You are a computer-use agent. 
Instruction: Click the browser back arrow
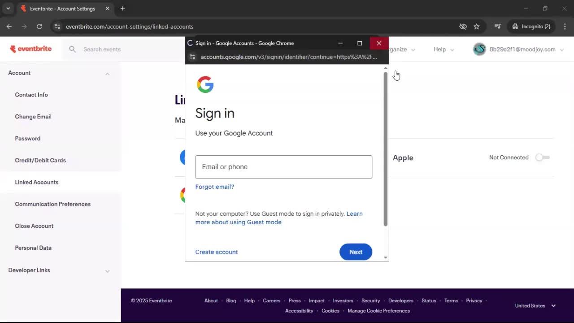[x=9, y=26]
